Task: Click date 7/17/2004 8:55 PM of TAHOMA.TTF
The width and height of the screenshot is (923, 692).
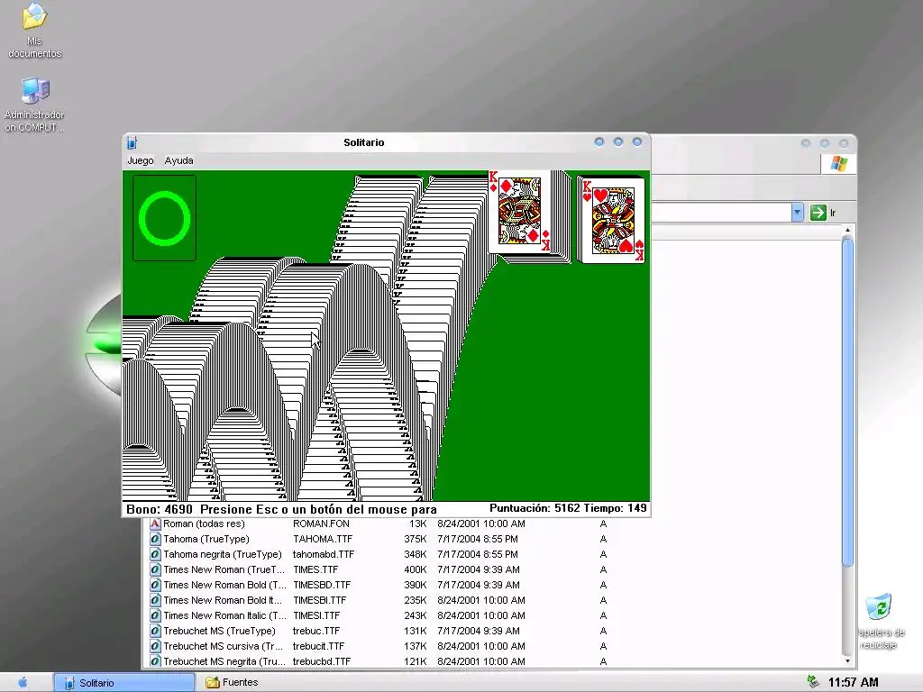Action: pos(478,539)
